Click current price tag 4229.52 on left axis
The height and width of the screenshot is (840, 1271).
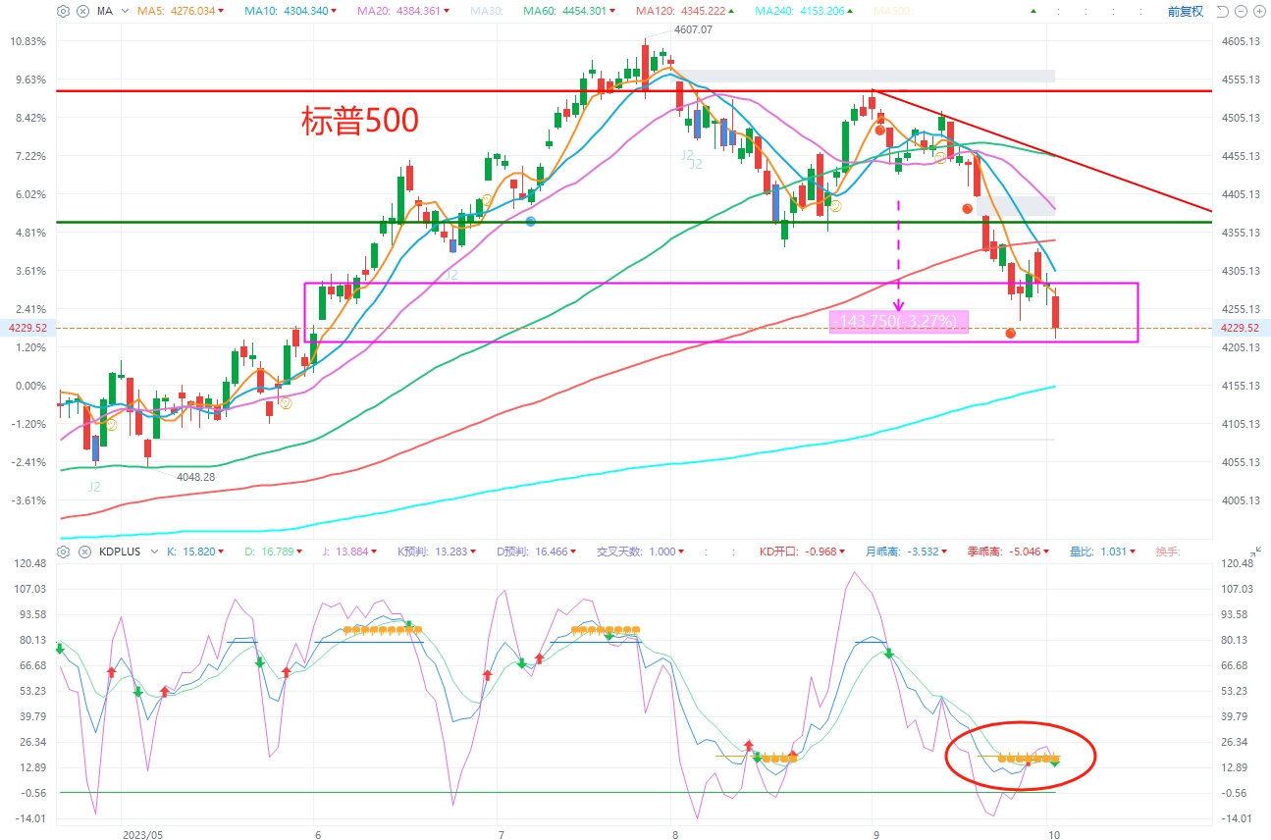pyautogui.click(x=26, y=328)
